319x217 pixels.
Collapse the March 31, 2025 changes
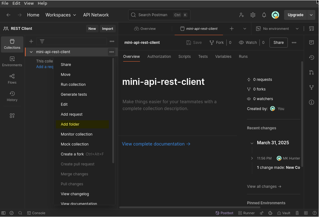coord(252,143)
